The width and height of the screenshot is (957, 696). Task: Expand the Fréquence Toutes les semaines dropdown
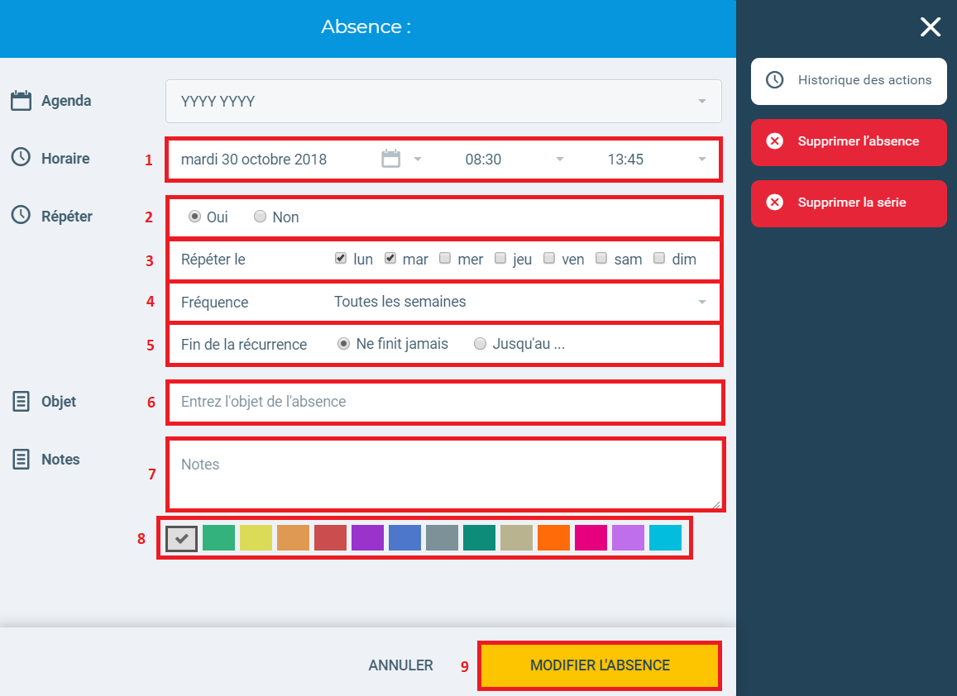[520, 302]
